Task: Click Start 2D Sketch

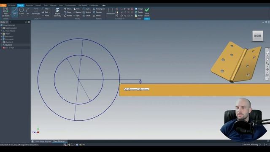Action: pos(5,12)
